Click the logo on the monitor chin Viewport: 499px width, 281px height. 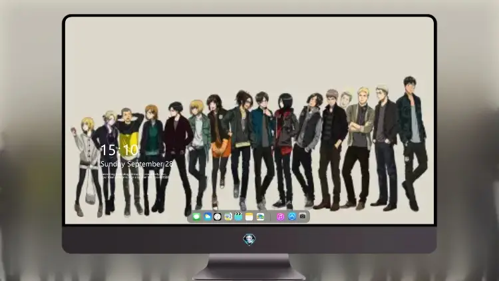[249, 240]
